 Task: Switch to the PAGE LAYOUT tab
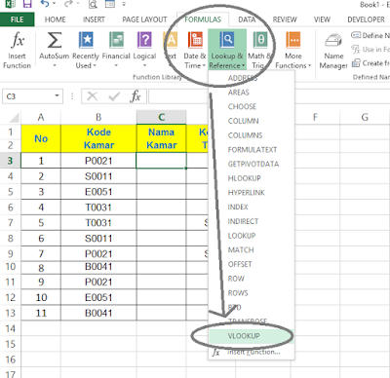[x=144, y=19]
